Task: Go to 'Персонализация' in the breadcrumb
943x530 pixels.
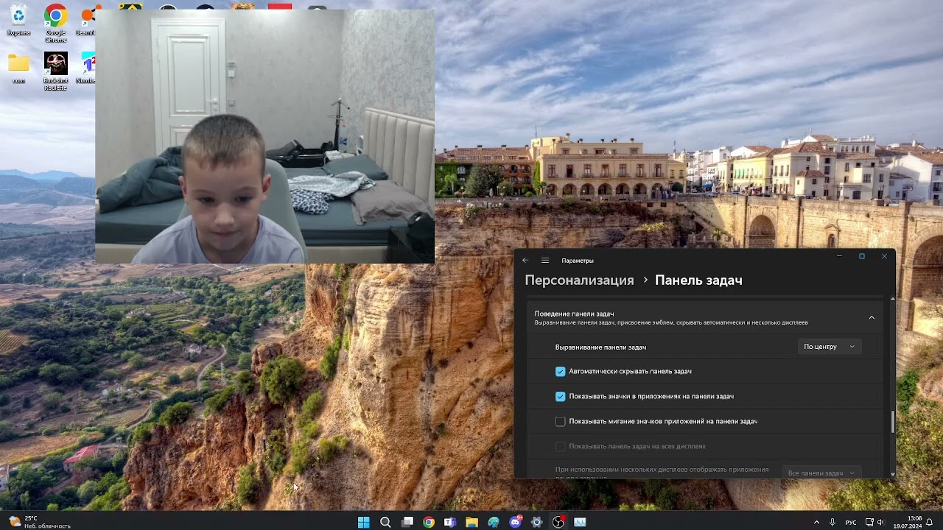Action: coord(579,280)
